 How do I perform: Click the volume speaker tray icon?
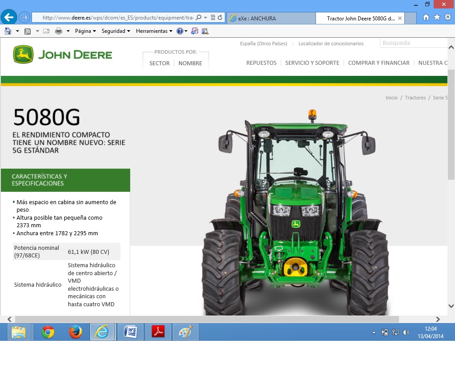pos(406,332)
